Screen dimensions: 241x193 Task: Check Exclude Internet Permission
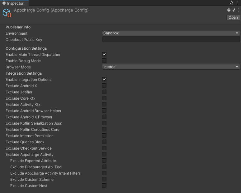tap(104, 136)
